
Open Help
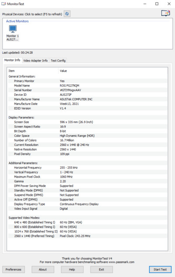click(72, 270)
